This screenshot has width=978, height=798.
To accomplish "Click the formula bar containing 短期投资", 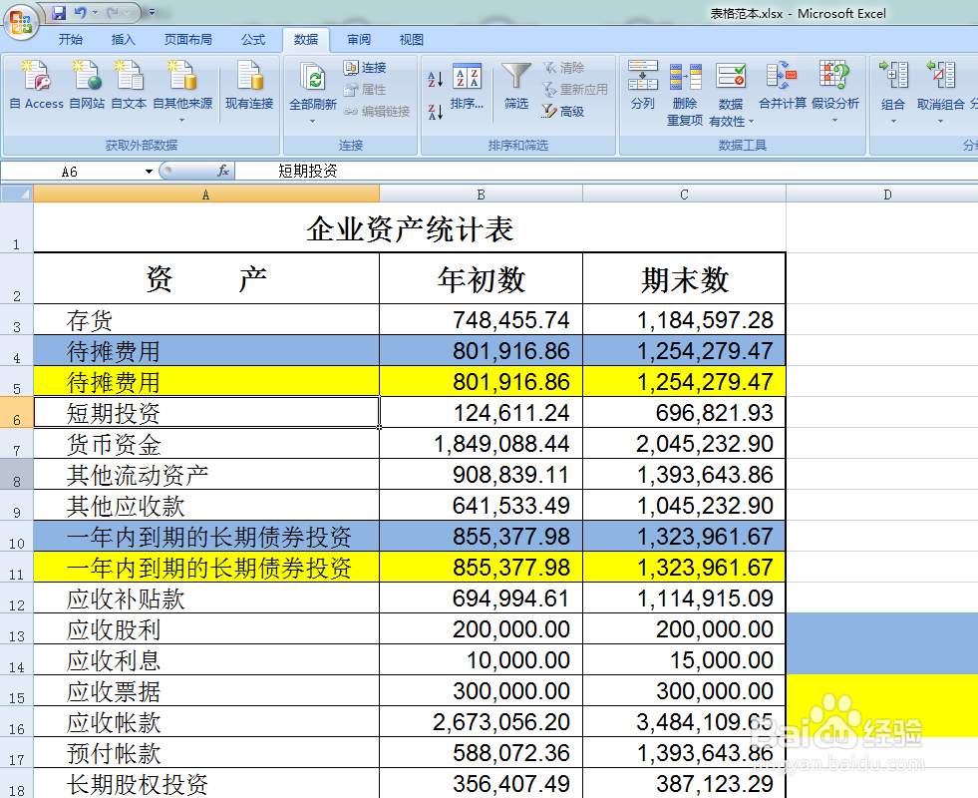I will (x=605, y=171).
